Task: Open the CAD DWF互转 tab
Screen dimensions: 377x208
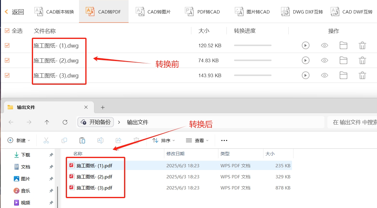Action: (x=351, y=12)
